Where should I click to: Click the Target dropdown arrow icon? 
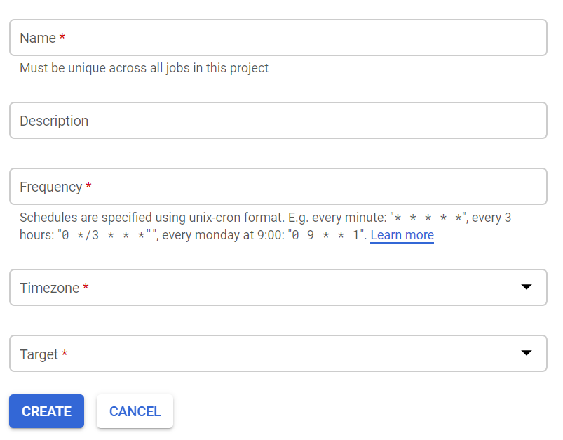point(527,353)
